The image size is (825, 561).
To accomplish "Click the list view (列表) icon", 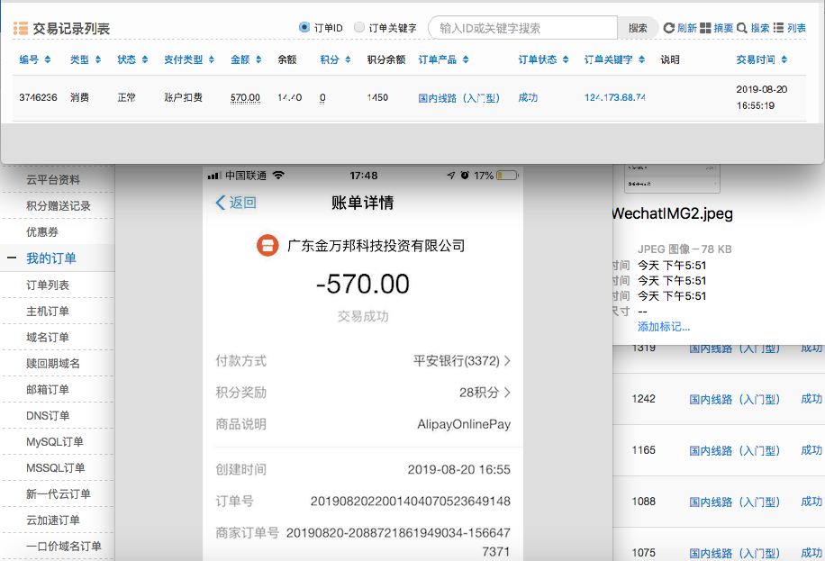I will pyautogui.click(x=779, y=28).
